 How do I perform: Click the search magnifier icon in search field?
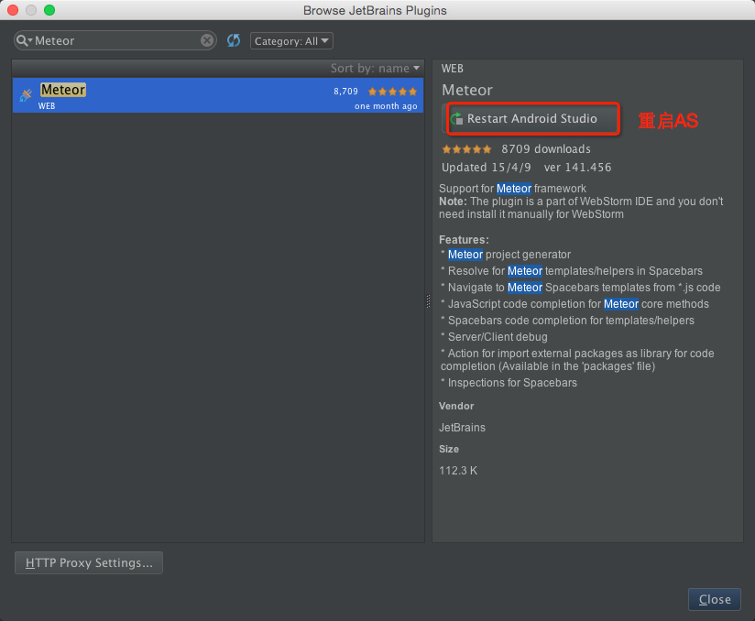pyautogui.click(x=22, y=40)
